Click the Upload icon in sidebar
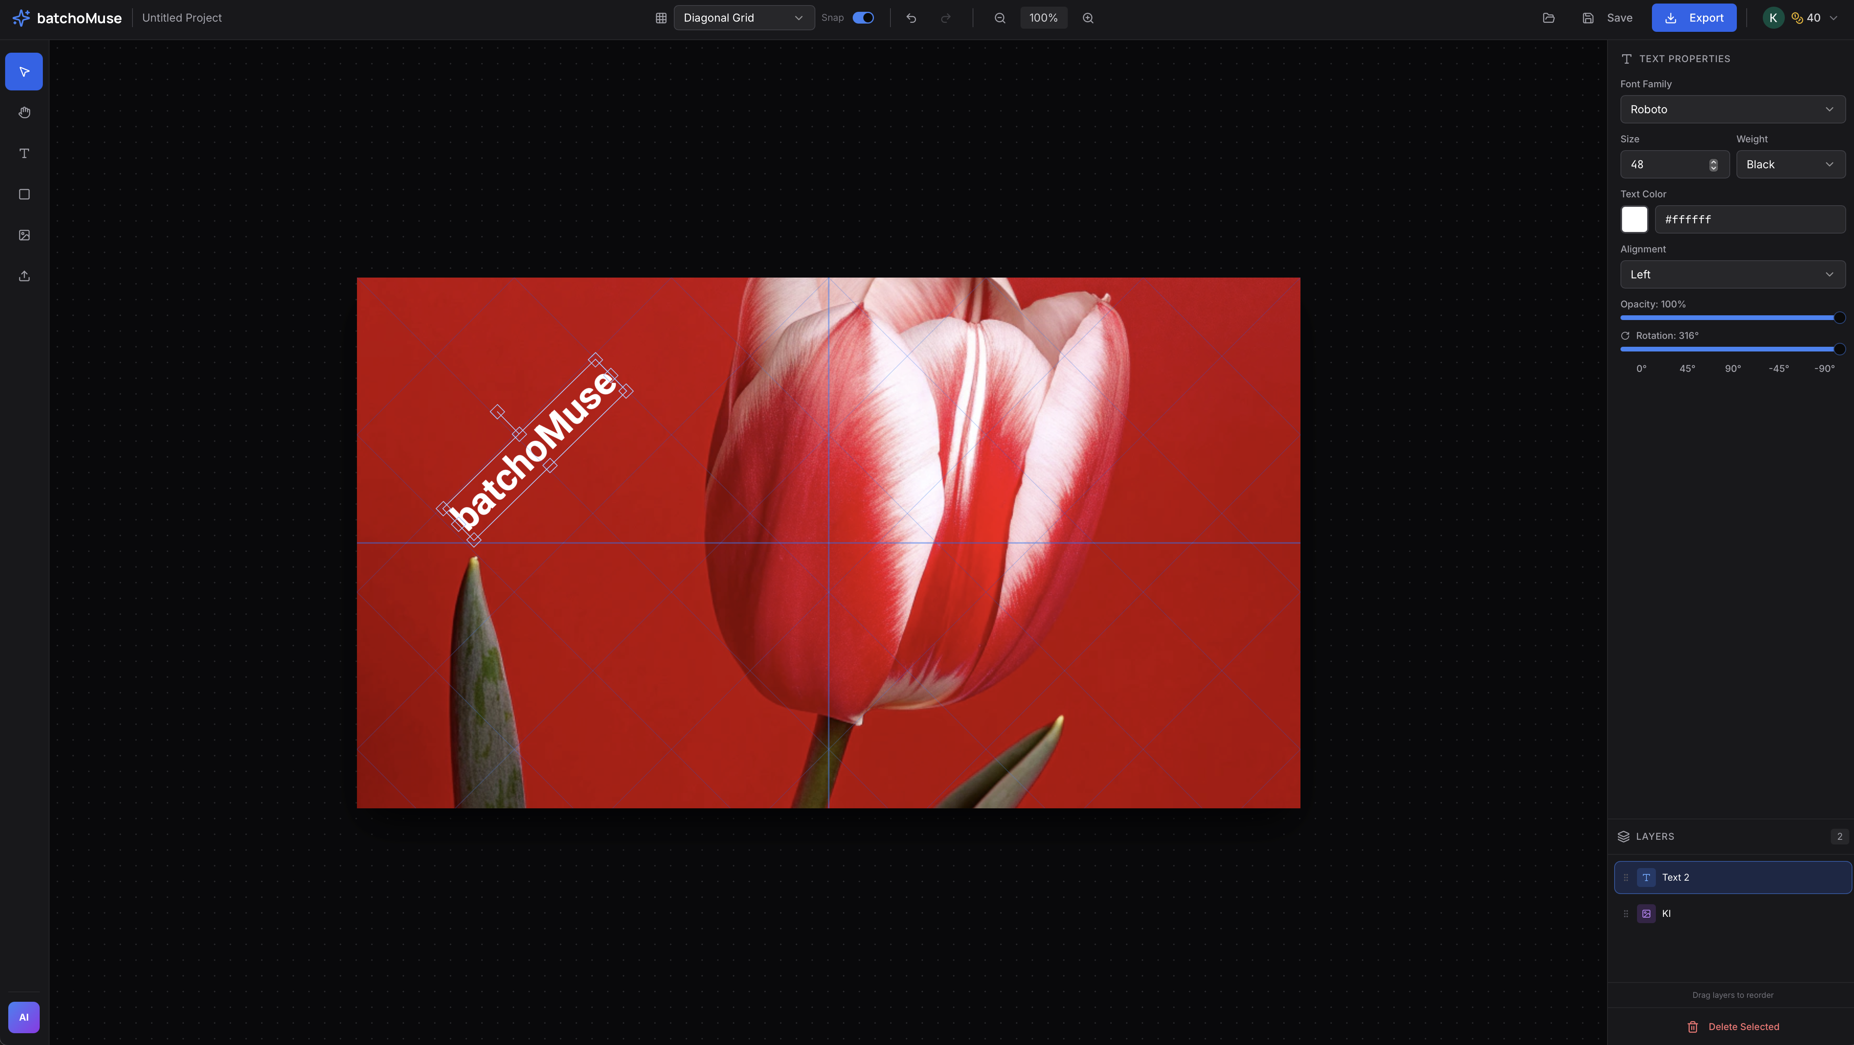Screen dimensions: 1854x1045 [24, 276]
